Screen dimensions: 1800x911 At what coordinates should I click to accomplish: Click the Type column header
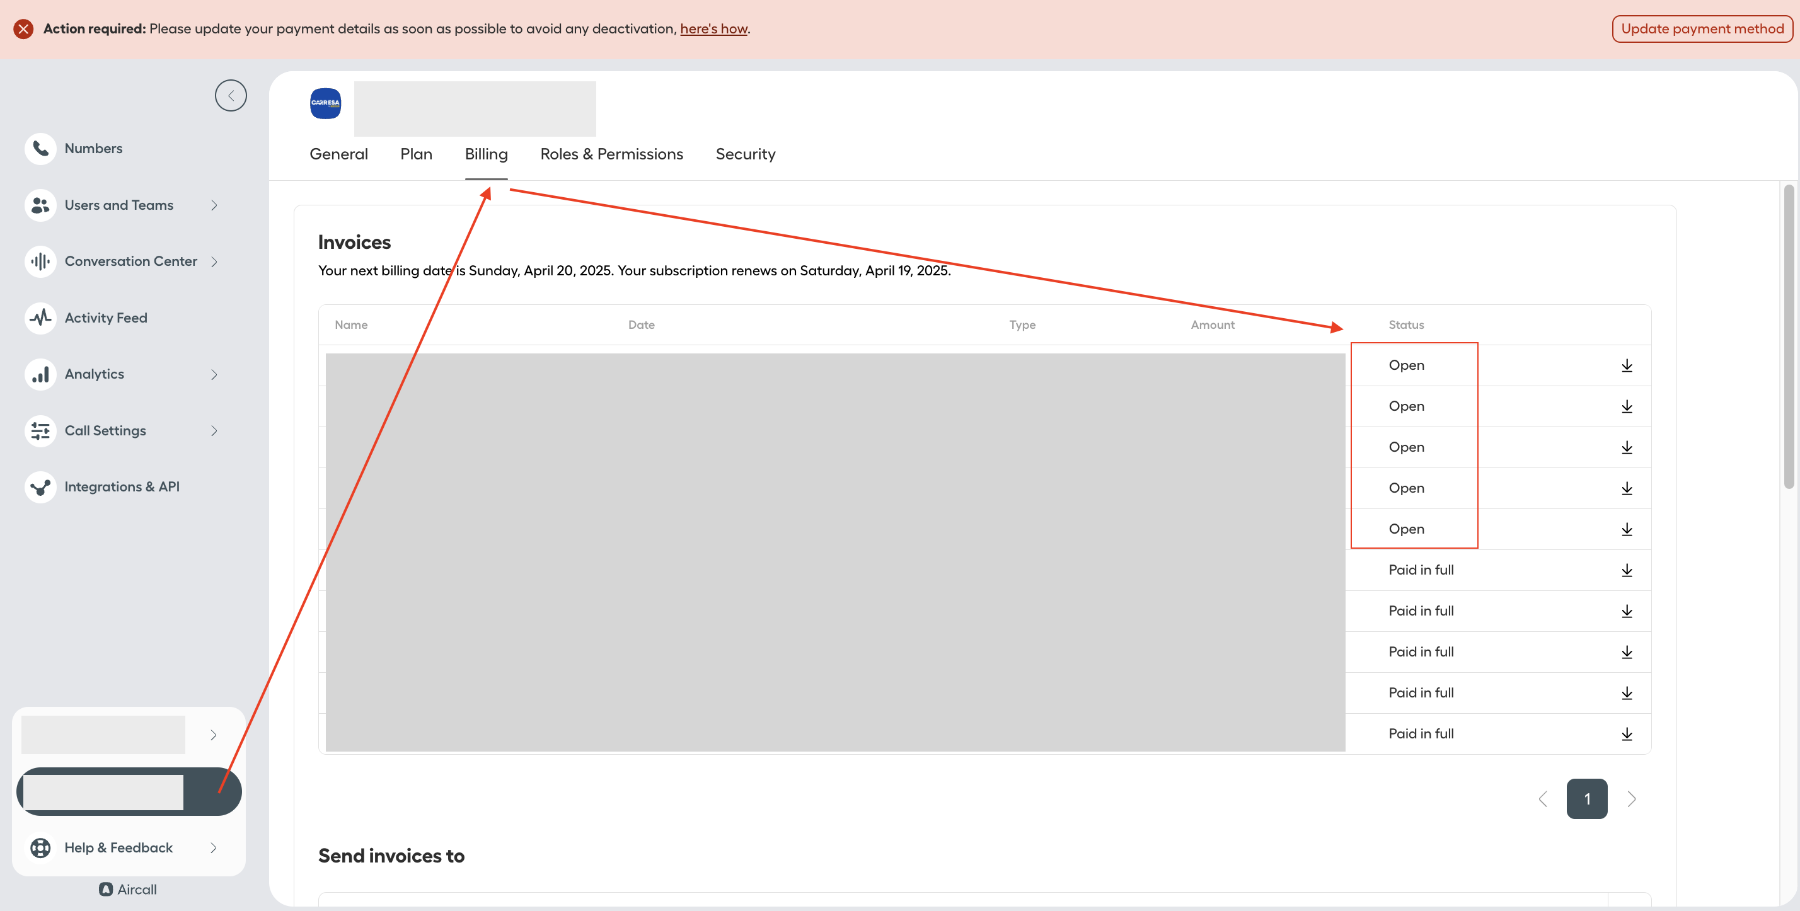pyautogui.click(x=1022, y=325)
